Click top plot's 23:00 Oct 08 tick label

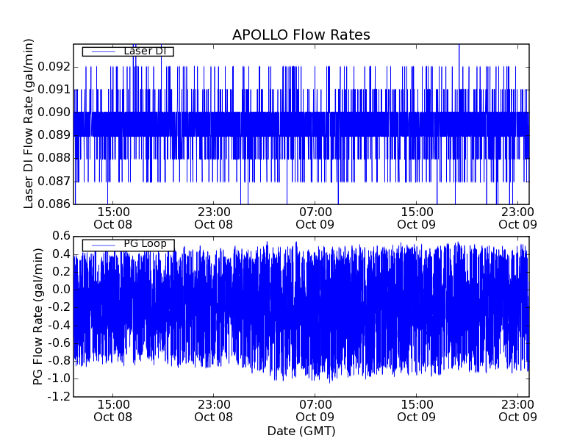(x=214, y=218)
